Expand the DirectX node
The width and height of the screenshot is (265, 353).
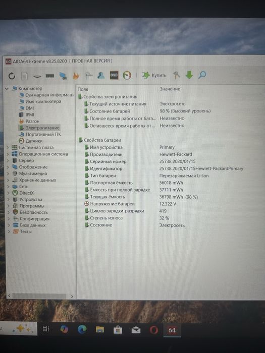[8, 193]
